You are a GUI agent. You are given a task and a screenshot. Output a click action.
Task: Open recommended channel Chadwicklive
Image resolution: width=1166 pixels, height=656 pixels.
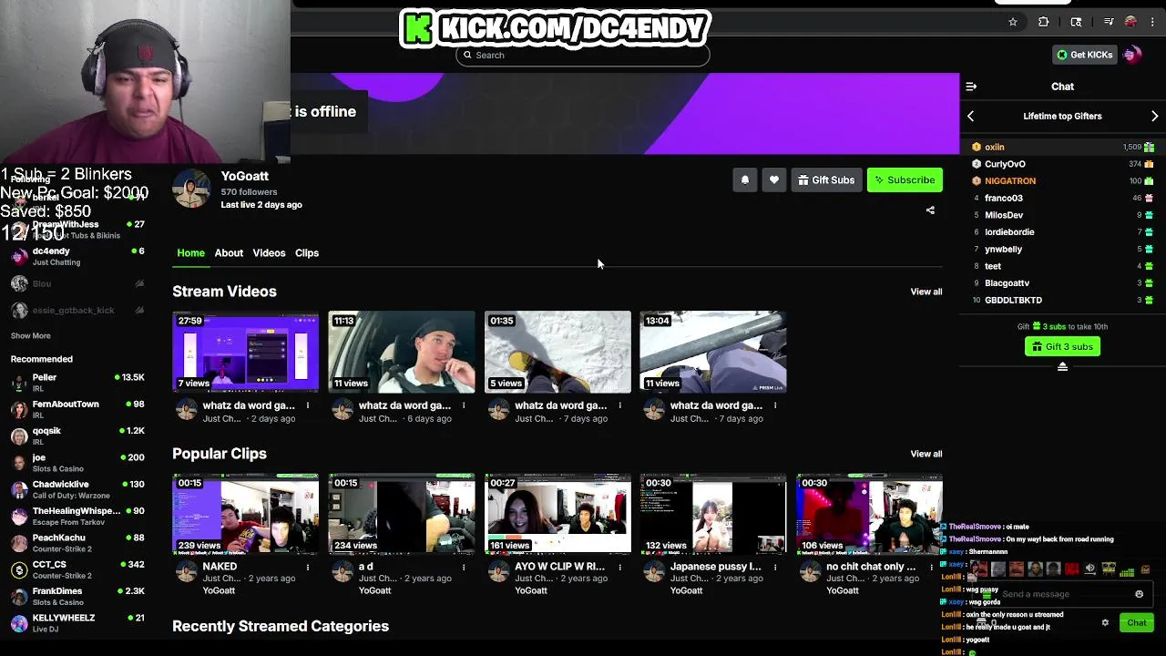(x=77, y=489)
